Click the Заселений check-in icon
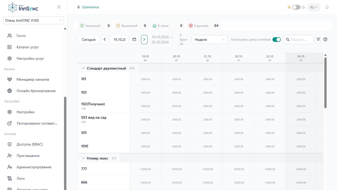Screen dimensions: 337x190 [82, 26]
